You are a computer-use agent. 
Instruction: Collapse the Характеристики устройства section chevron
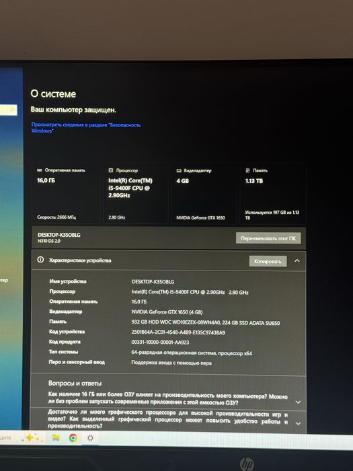coord(297,261)
